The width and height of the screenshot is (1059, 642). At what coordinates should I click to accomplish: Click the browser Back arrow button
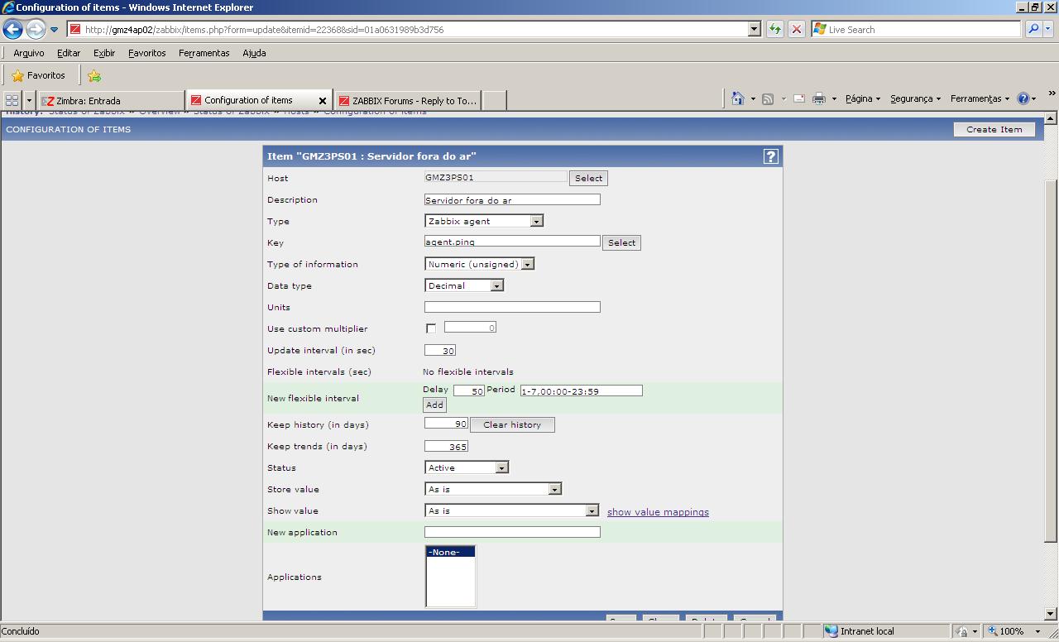coord(13,30)
